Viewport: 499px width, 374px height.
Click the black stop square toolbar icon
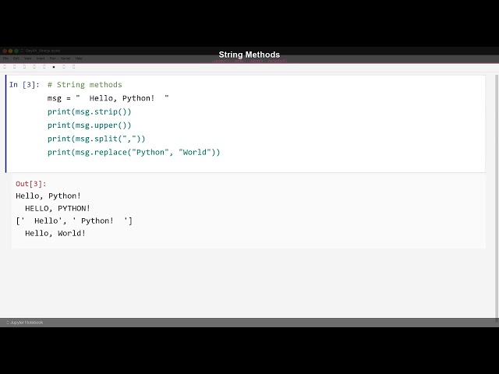(54, 67)
